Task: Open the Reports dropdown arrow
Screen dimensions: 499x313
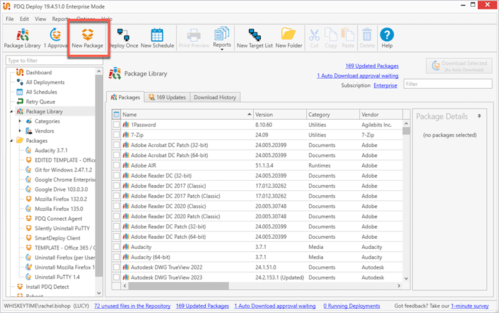Action: [222, 50]
